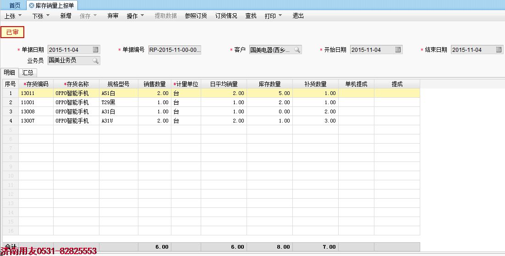Viewport: 505px width, 256px height.
Task: Open calendar picker for 单据日期 field
Action: coord(95,50)
